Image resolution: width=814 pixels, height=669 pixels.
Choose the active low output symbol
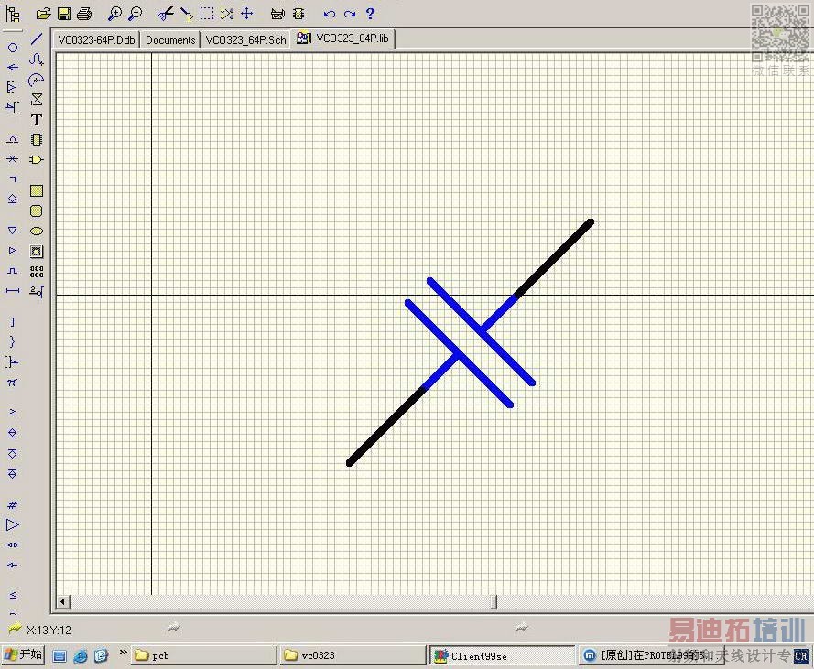coord(13,362)
